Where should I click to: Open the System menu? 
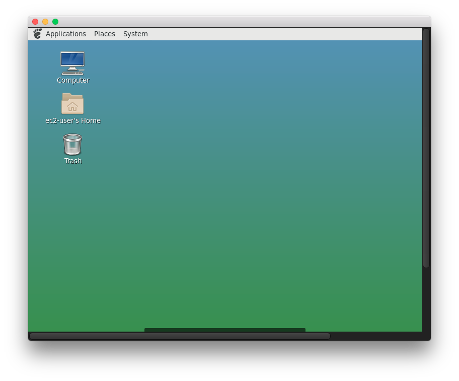click(x=135, y=34)
